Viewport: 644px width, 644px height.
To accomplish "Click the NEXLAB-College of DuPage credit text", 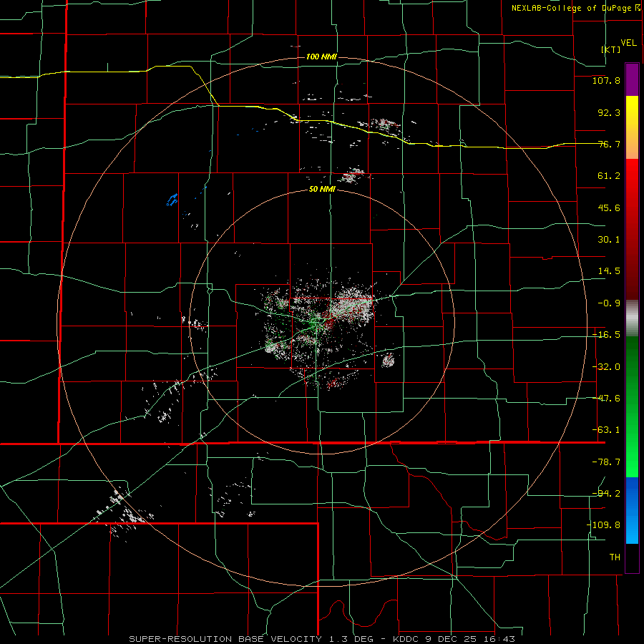I will (572, 8).
